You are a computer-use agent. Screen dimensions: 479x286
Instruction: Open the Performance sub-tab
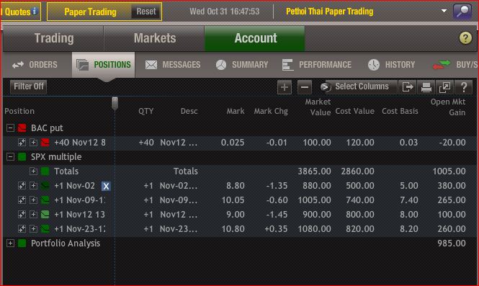point(316,65)
